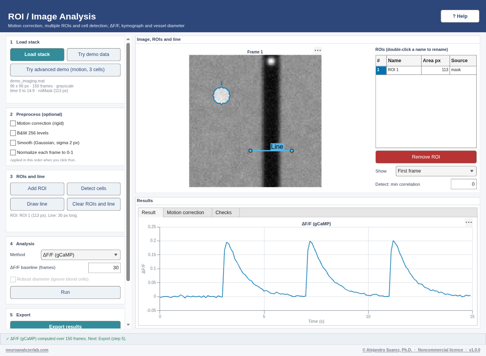Remove the selected ROI

426,157
